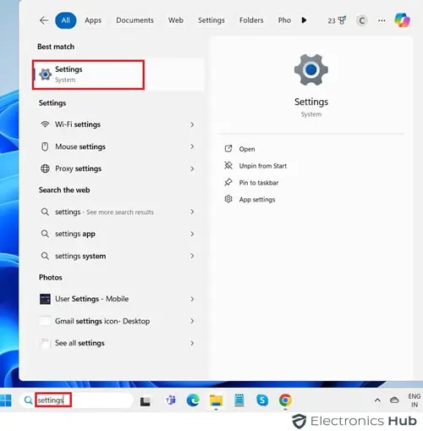Open Proxy settings result

(117, 169)
